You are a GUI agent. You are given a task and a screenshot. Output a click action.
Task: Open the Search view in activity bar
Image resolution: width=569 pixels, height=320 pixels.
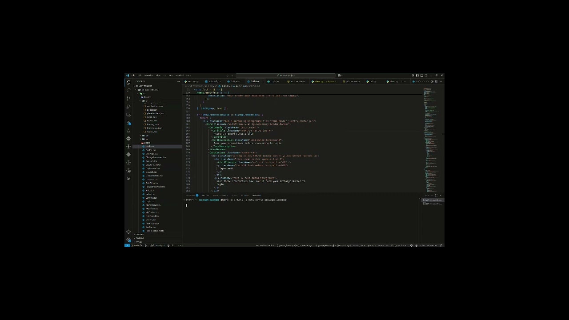tap(128, 91)
